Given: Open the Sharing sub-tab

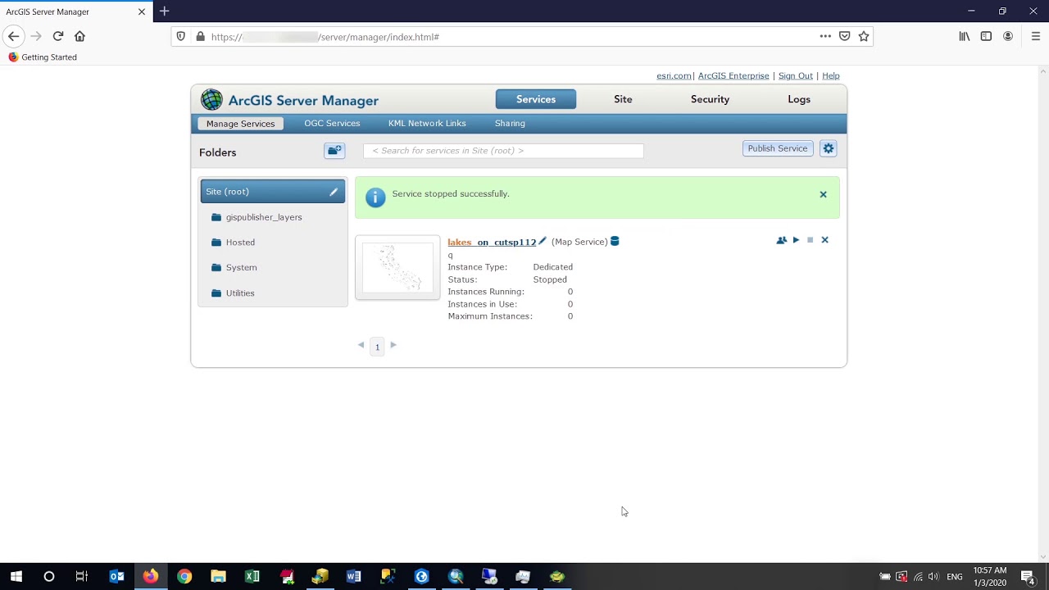Looking at the screenshot, I should tap(510, 124).
